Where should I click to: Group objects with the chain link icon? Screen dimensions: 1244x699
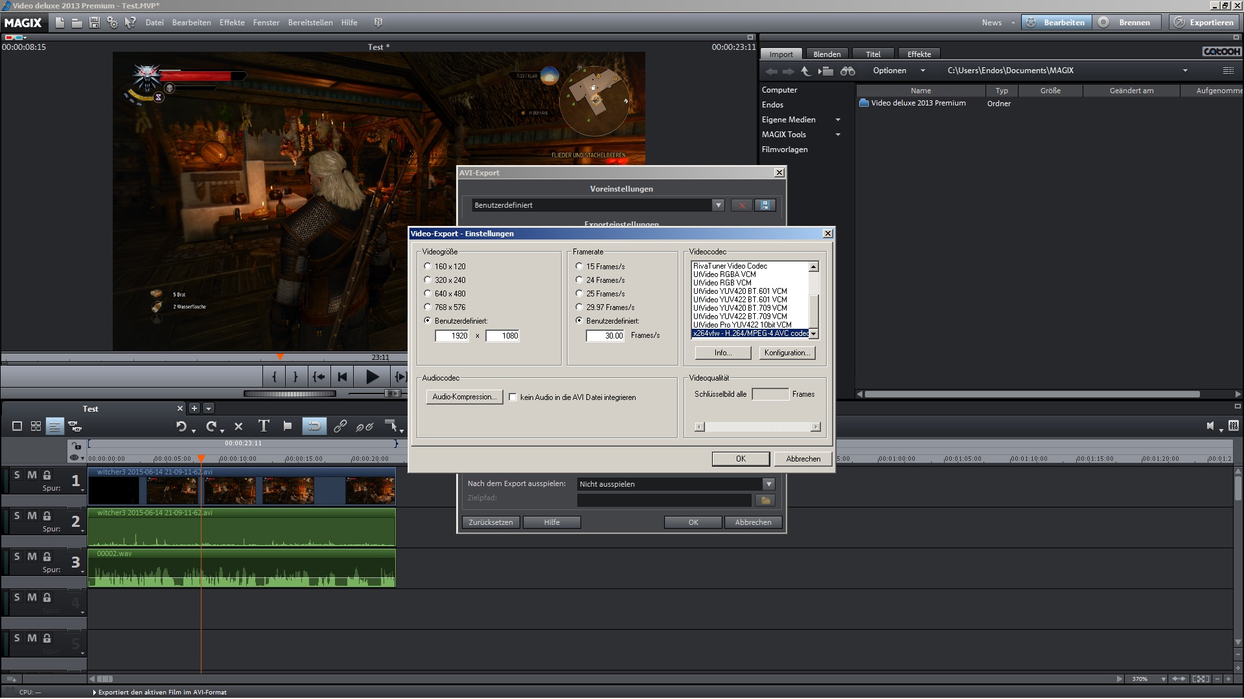pos(340,426)
